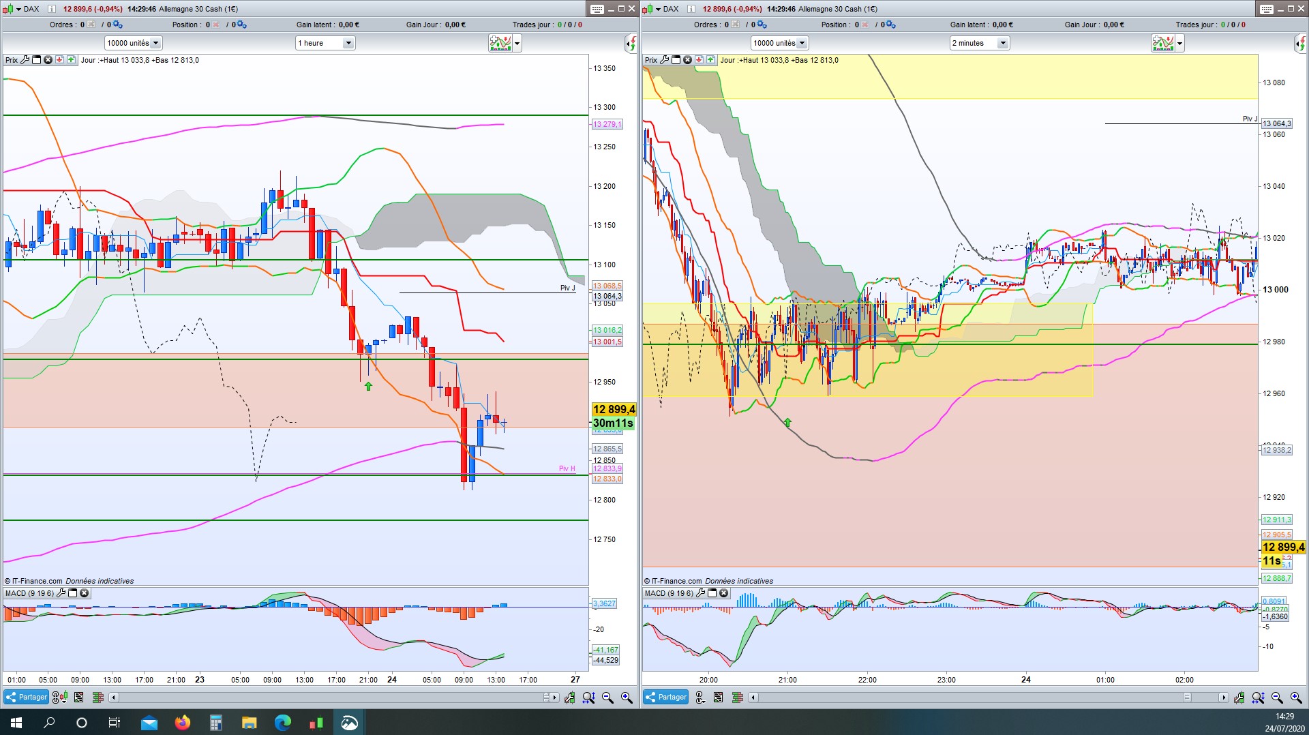Remove the Prix panel in 2 minutes chart
Image resolution: width=1309 pixels, height=735 pixels.
click(x=688, y=60)
